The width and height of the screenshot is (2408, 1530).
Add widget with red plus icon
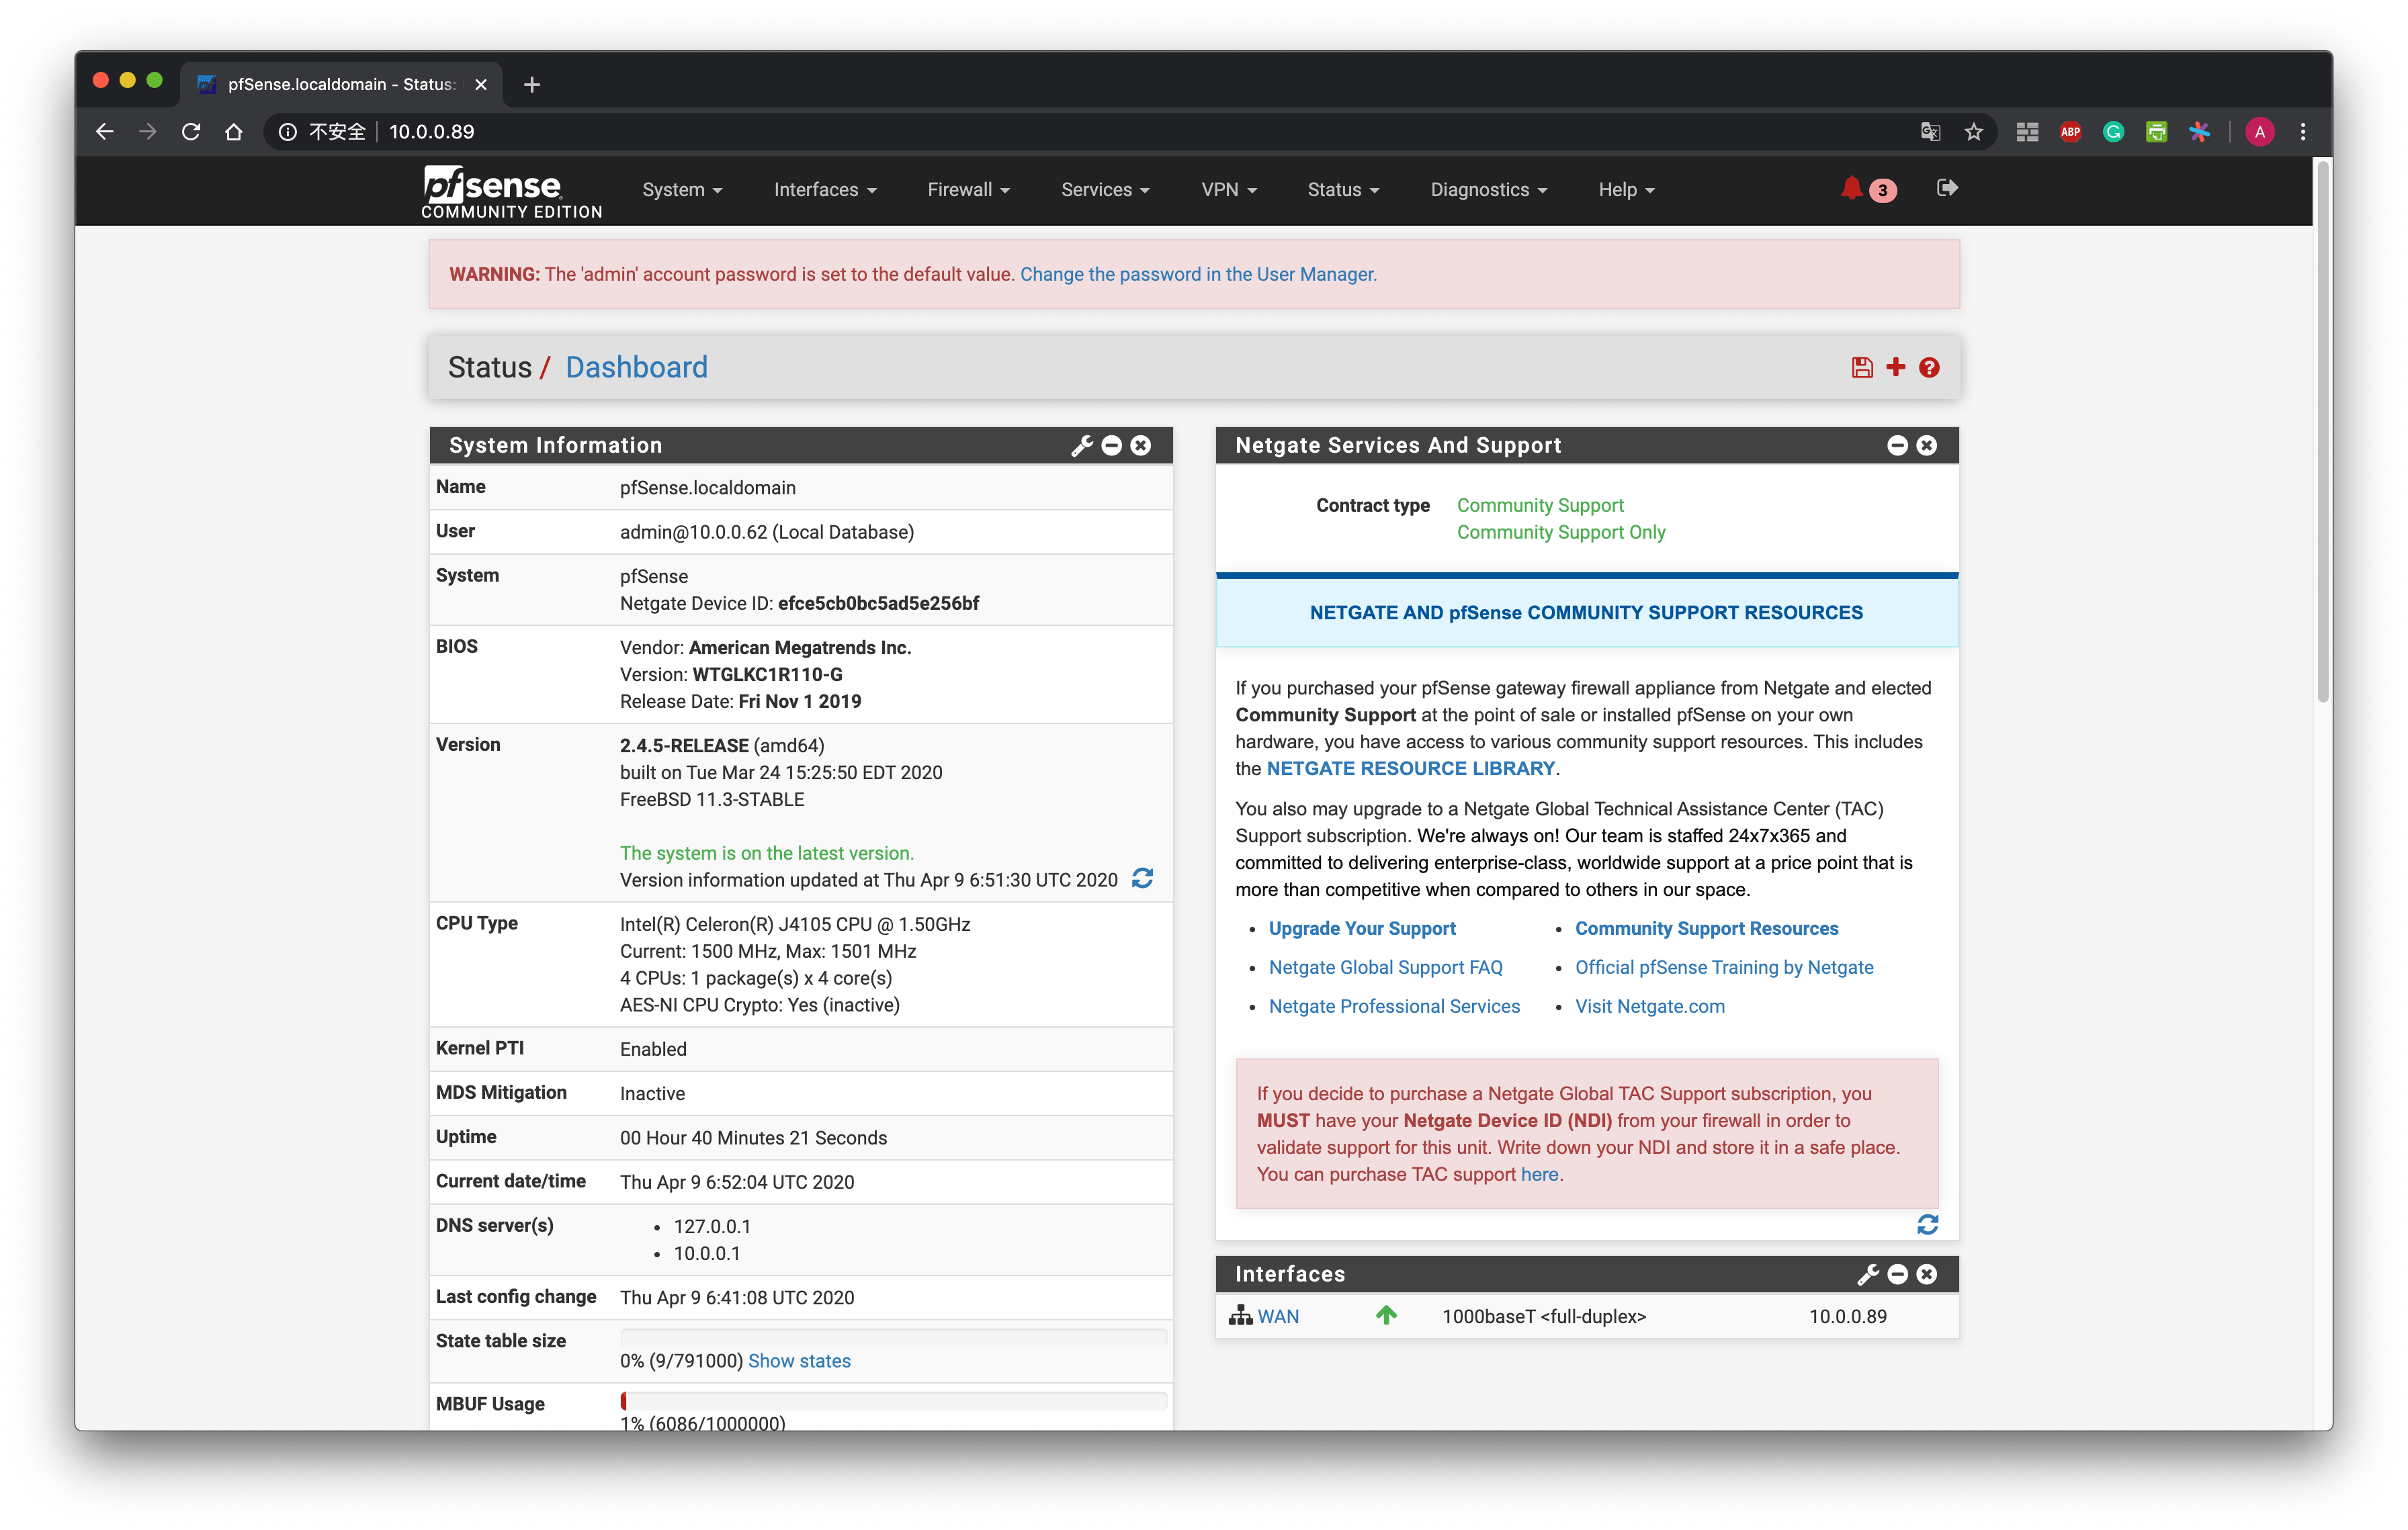point(1895,367)
